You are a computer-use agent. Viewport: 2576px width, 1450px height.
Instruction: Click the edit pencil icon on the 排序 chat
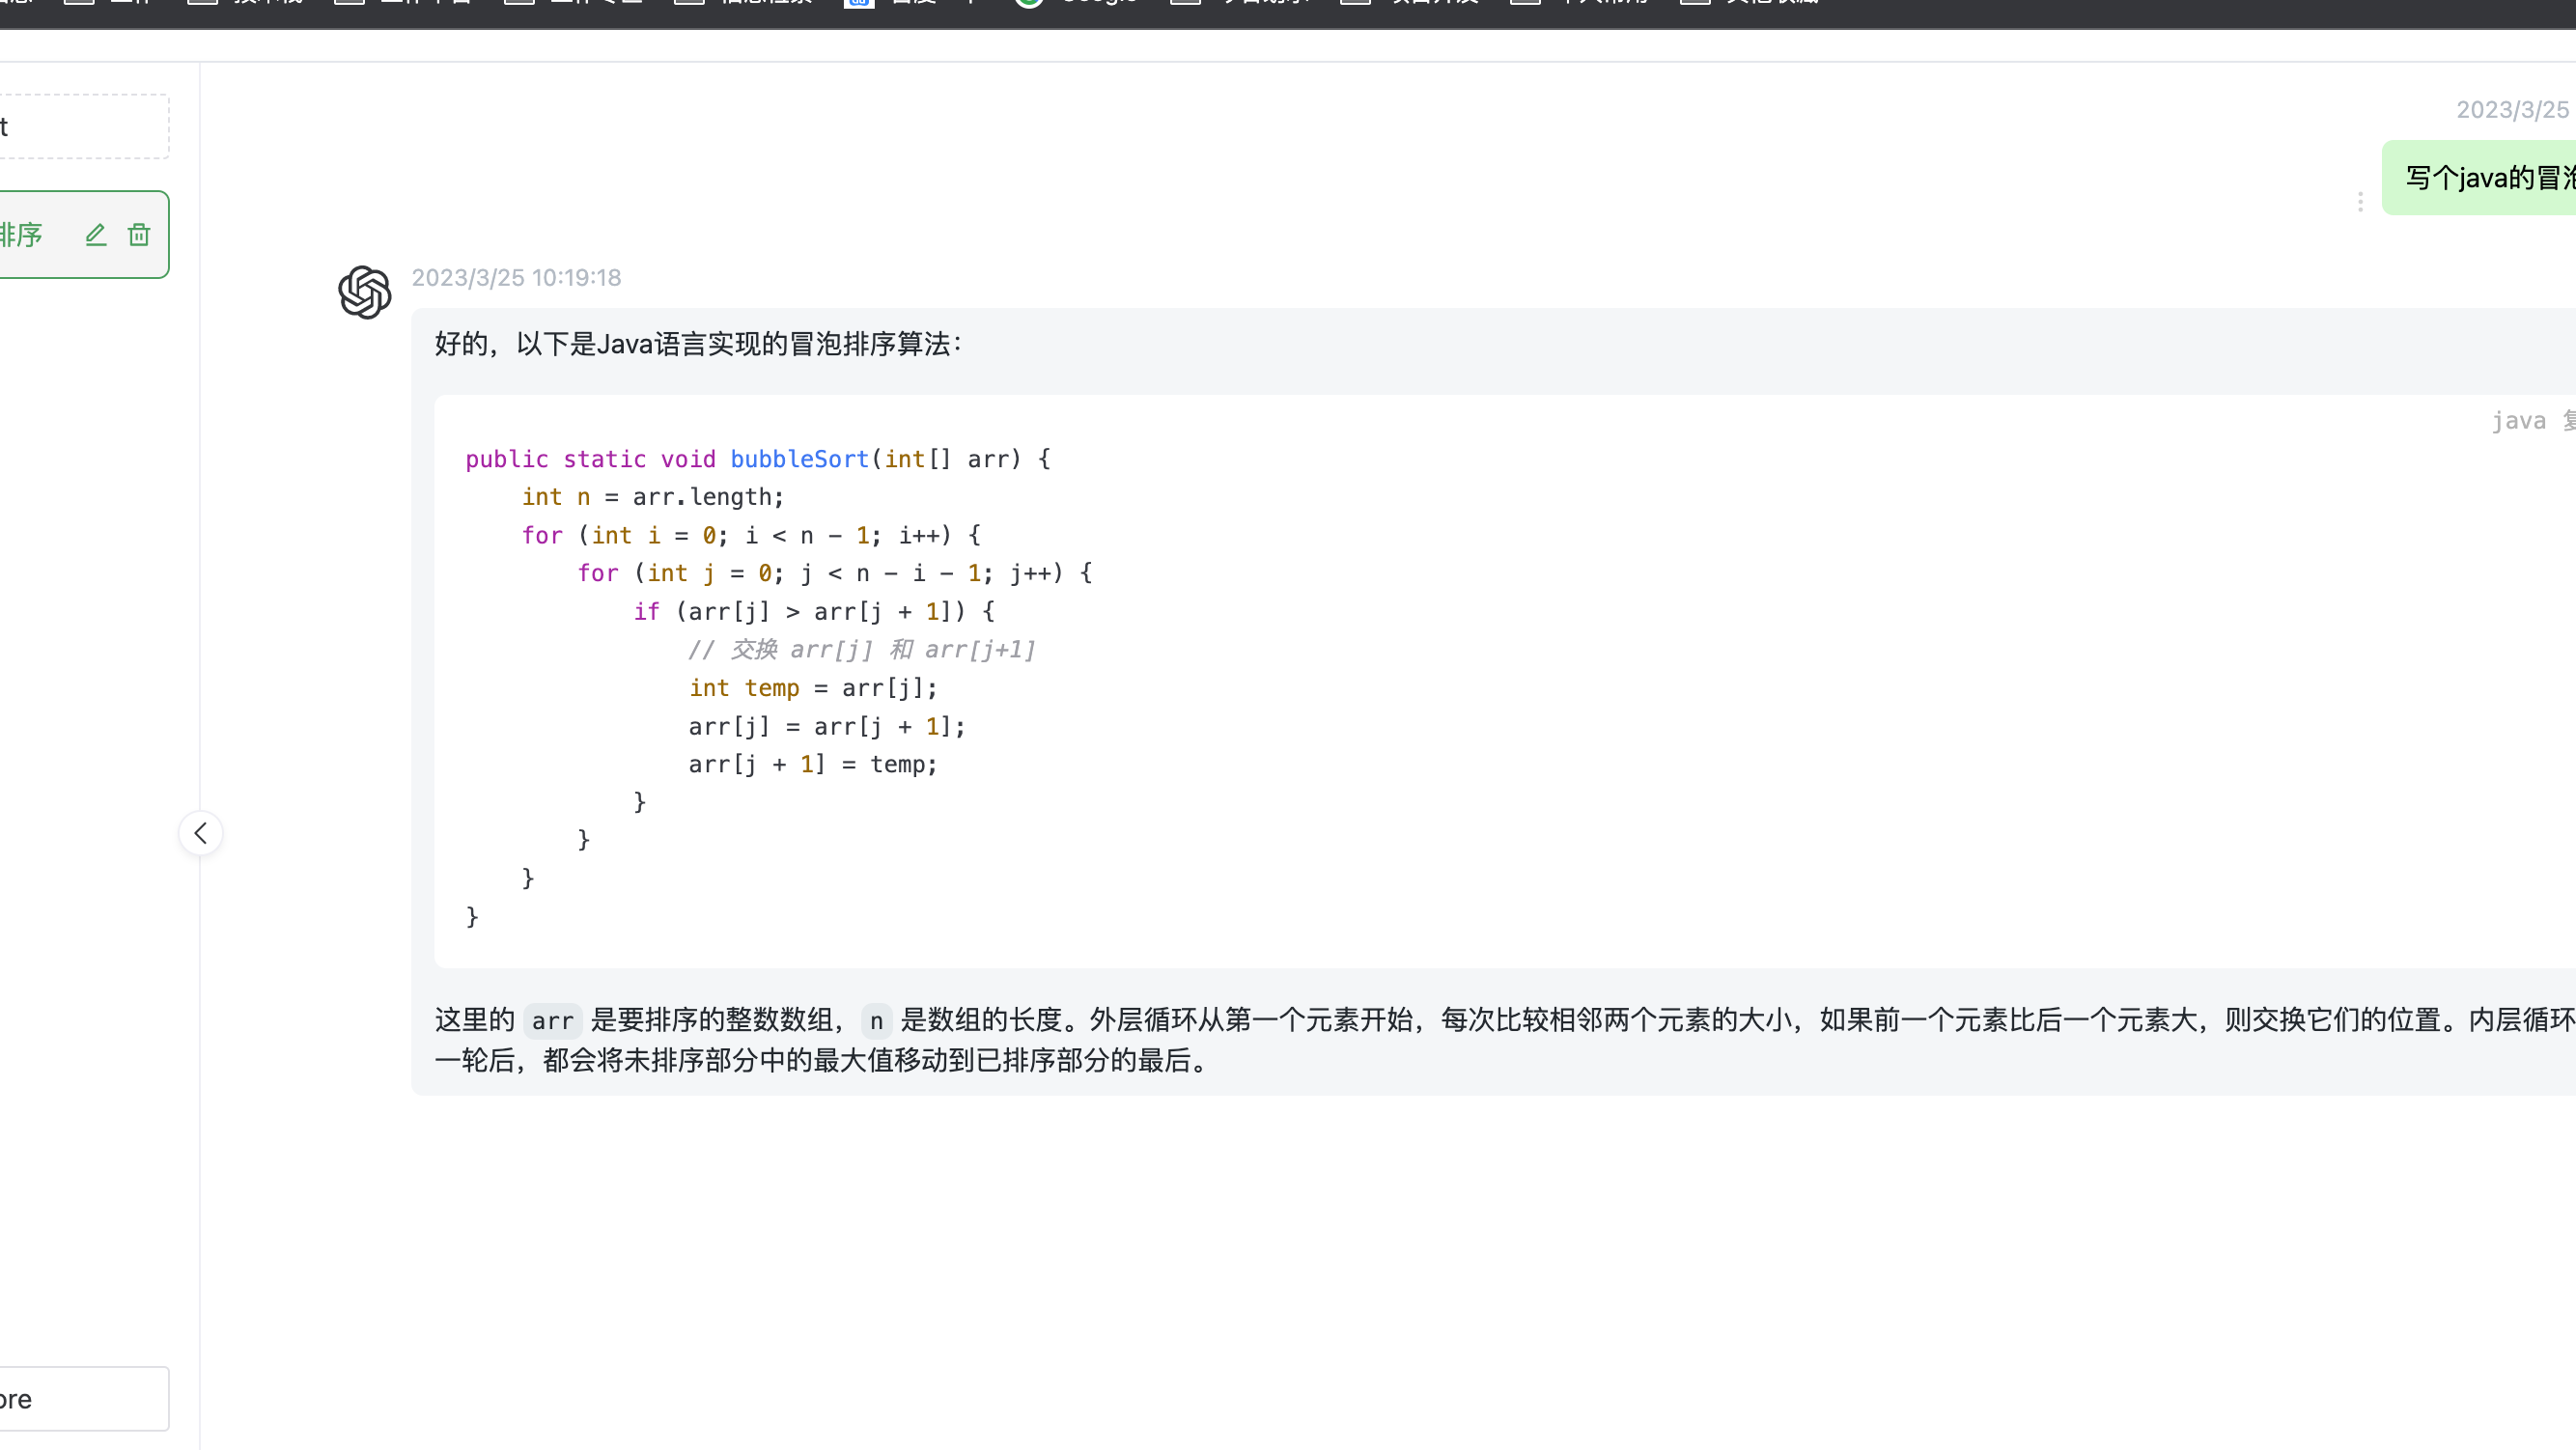click(96, 235)
